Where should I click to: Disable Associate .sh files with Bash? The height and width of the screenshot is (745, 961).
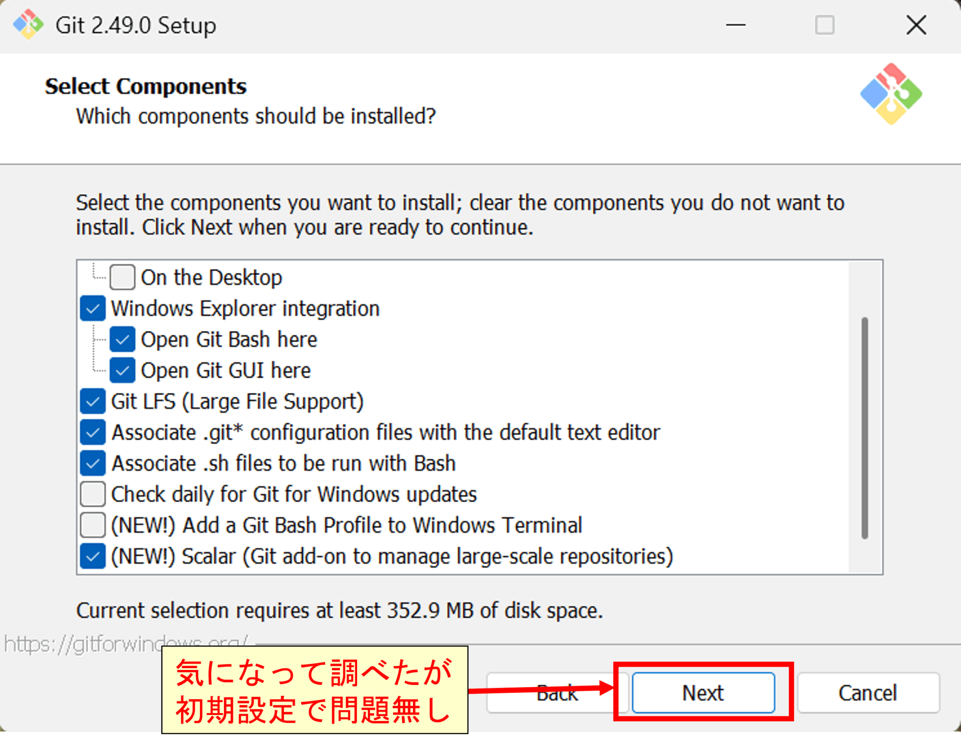click(x=92, y=463)
